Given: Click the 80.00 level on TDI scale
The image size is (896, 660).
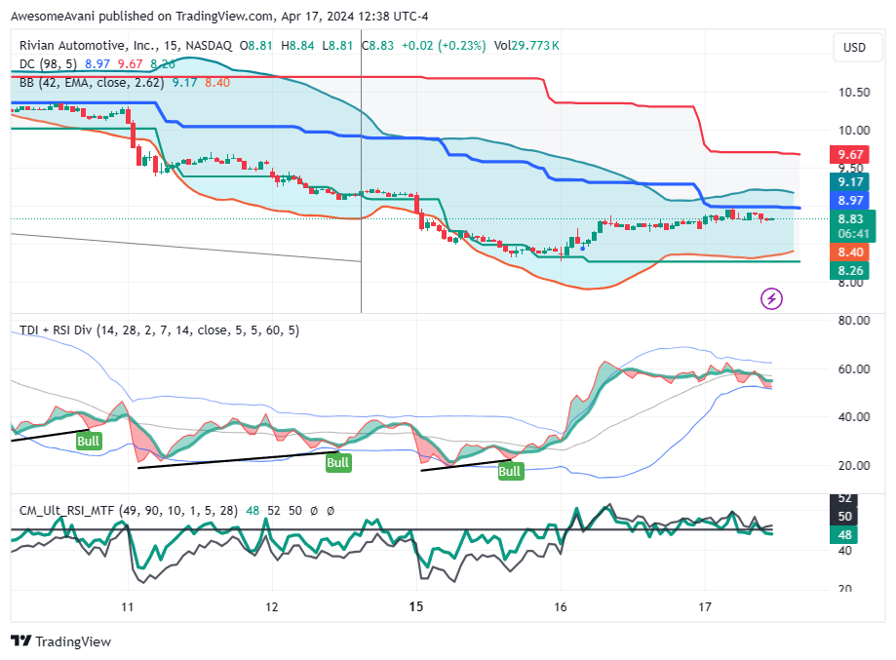Looking at the screenshot, I should point(854,321).
